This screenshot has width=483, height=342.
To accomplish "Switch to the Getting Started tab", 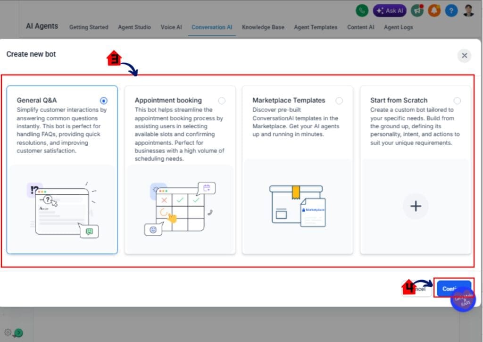I will pos(89,27).
